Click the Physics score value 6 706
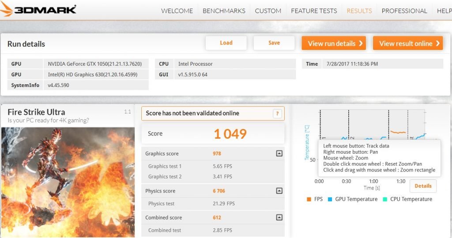The image size is (452, 238). pyautogui.click(x=219, y=191)
